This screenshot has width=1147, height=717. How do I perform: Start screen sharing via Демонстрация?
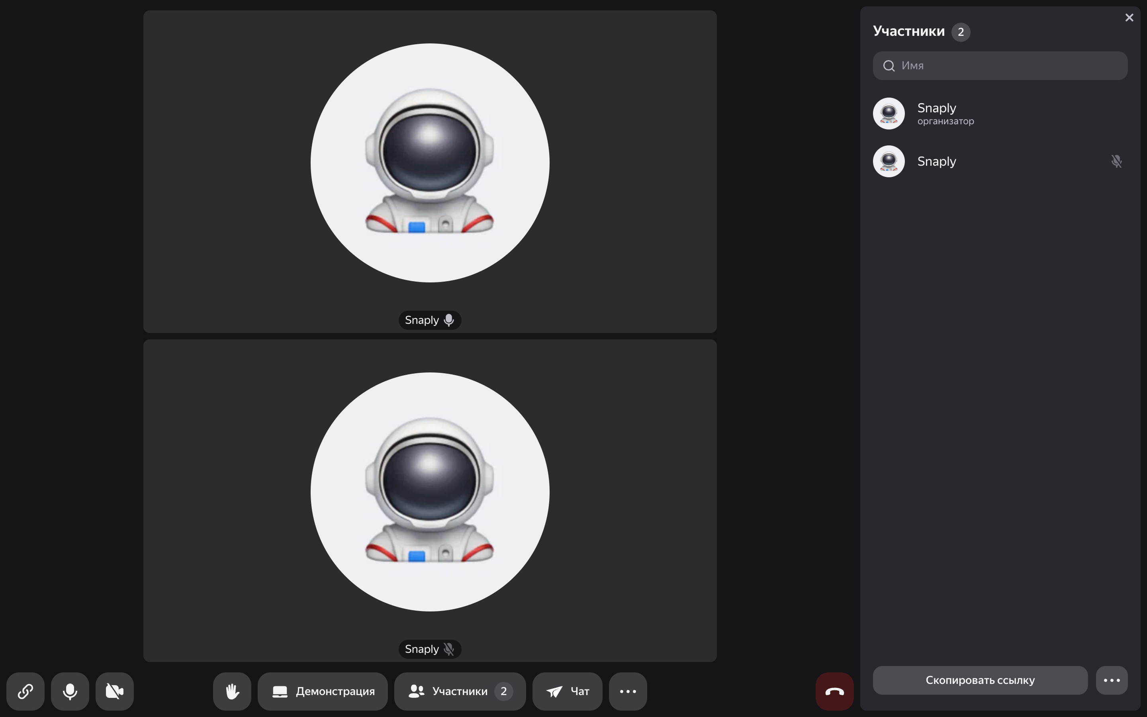pyautogui.click(x=323, y=691)
